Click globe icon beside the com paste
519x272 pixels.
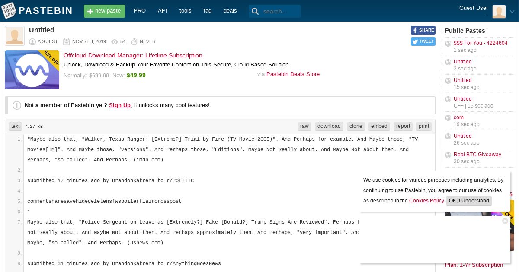(x=448, y=118)
